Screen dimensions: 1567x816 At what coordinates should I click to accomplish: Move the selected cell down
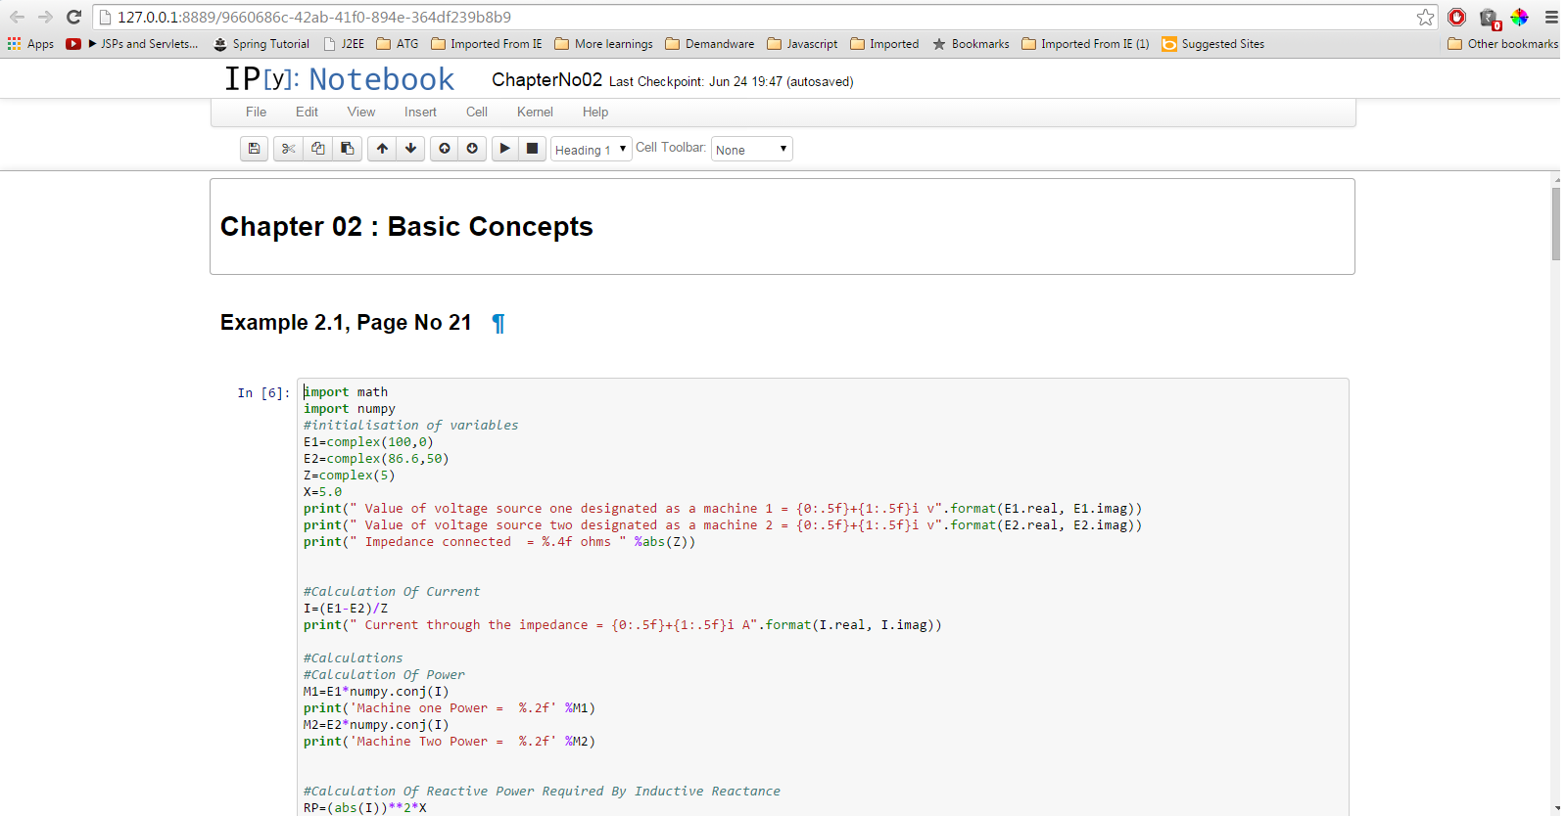(410, 149)
